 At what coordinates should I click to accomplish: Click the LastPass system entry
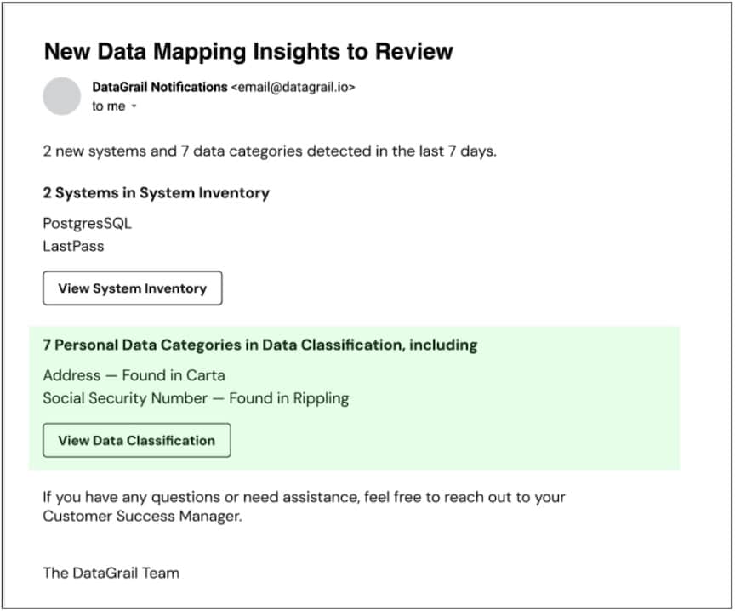tap(73, 246)
